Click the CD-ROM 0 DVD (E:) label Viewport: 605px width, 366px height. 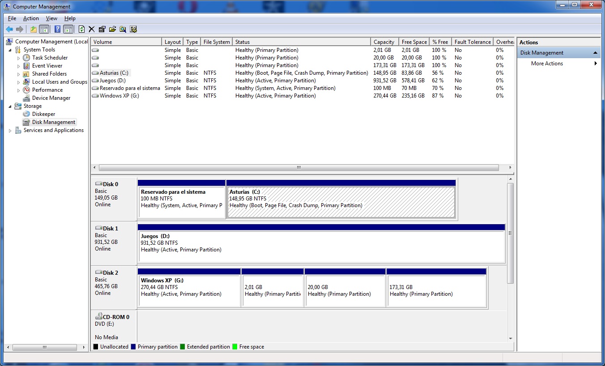114,327
